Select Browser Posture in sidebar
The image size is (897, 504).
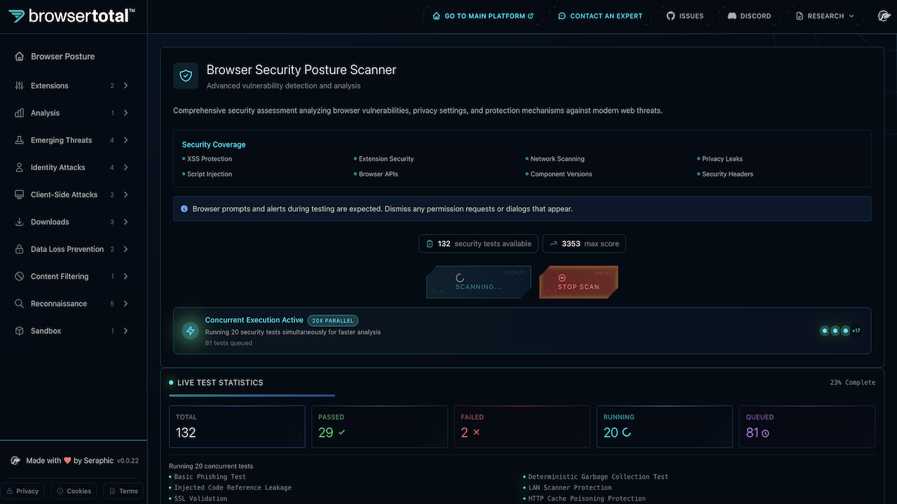[x=73, y=56]
